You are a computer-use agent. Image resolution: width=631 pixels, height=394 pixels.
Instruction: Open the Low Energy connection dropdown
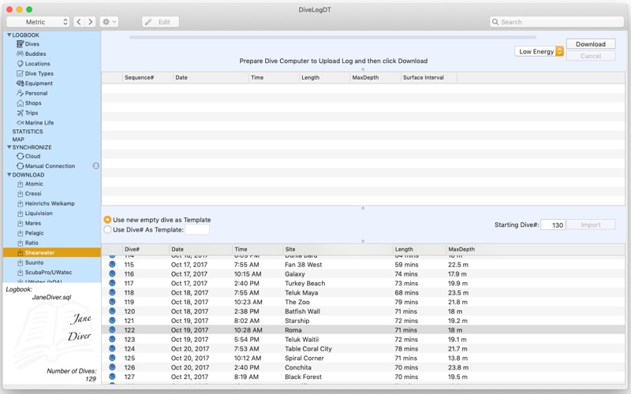point(539,51)
